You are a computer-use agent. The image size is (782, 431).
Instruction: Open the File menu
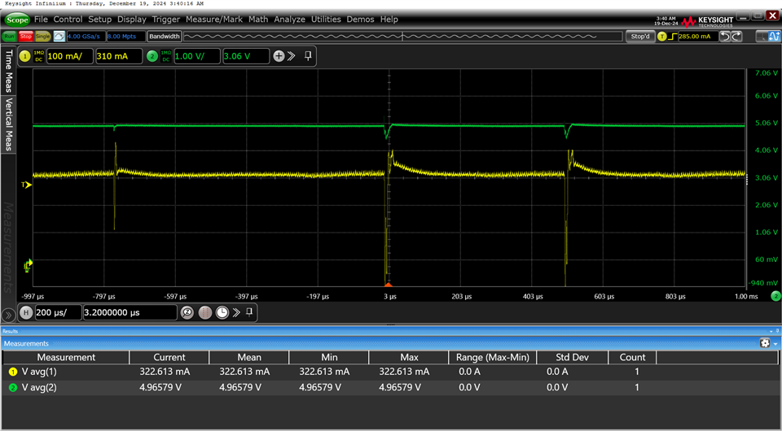point(41,20)
